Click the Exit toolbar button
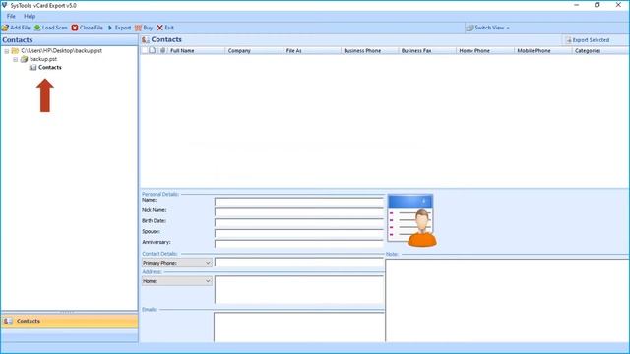 point(165,28)
